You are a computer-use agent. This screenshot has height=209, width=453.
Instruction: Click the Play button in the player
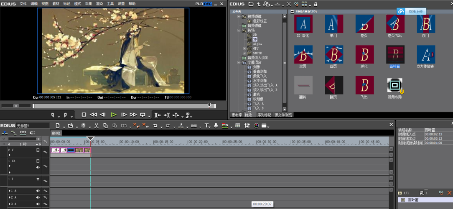pos(114,115)
